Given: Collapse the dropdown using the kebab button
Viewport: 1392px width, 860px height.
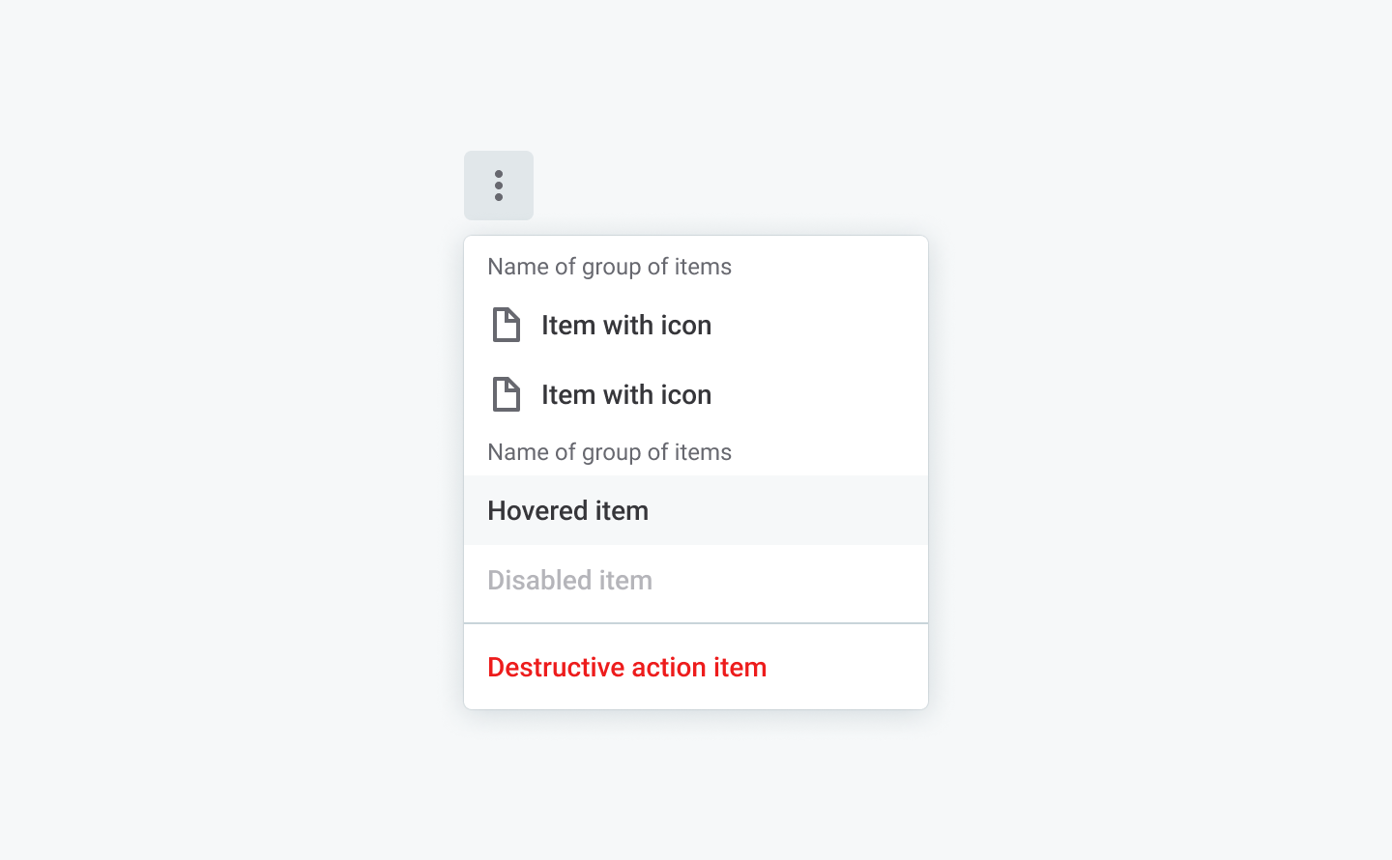Looking at the screenshot, I should point(499,186).
